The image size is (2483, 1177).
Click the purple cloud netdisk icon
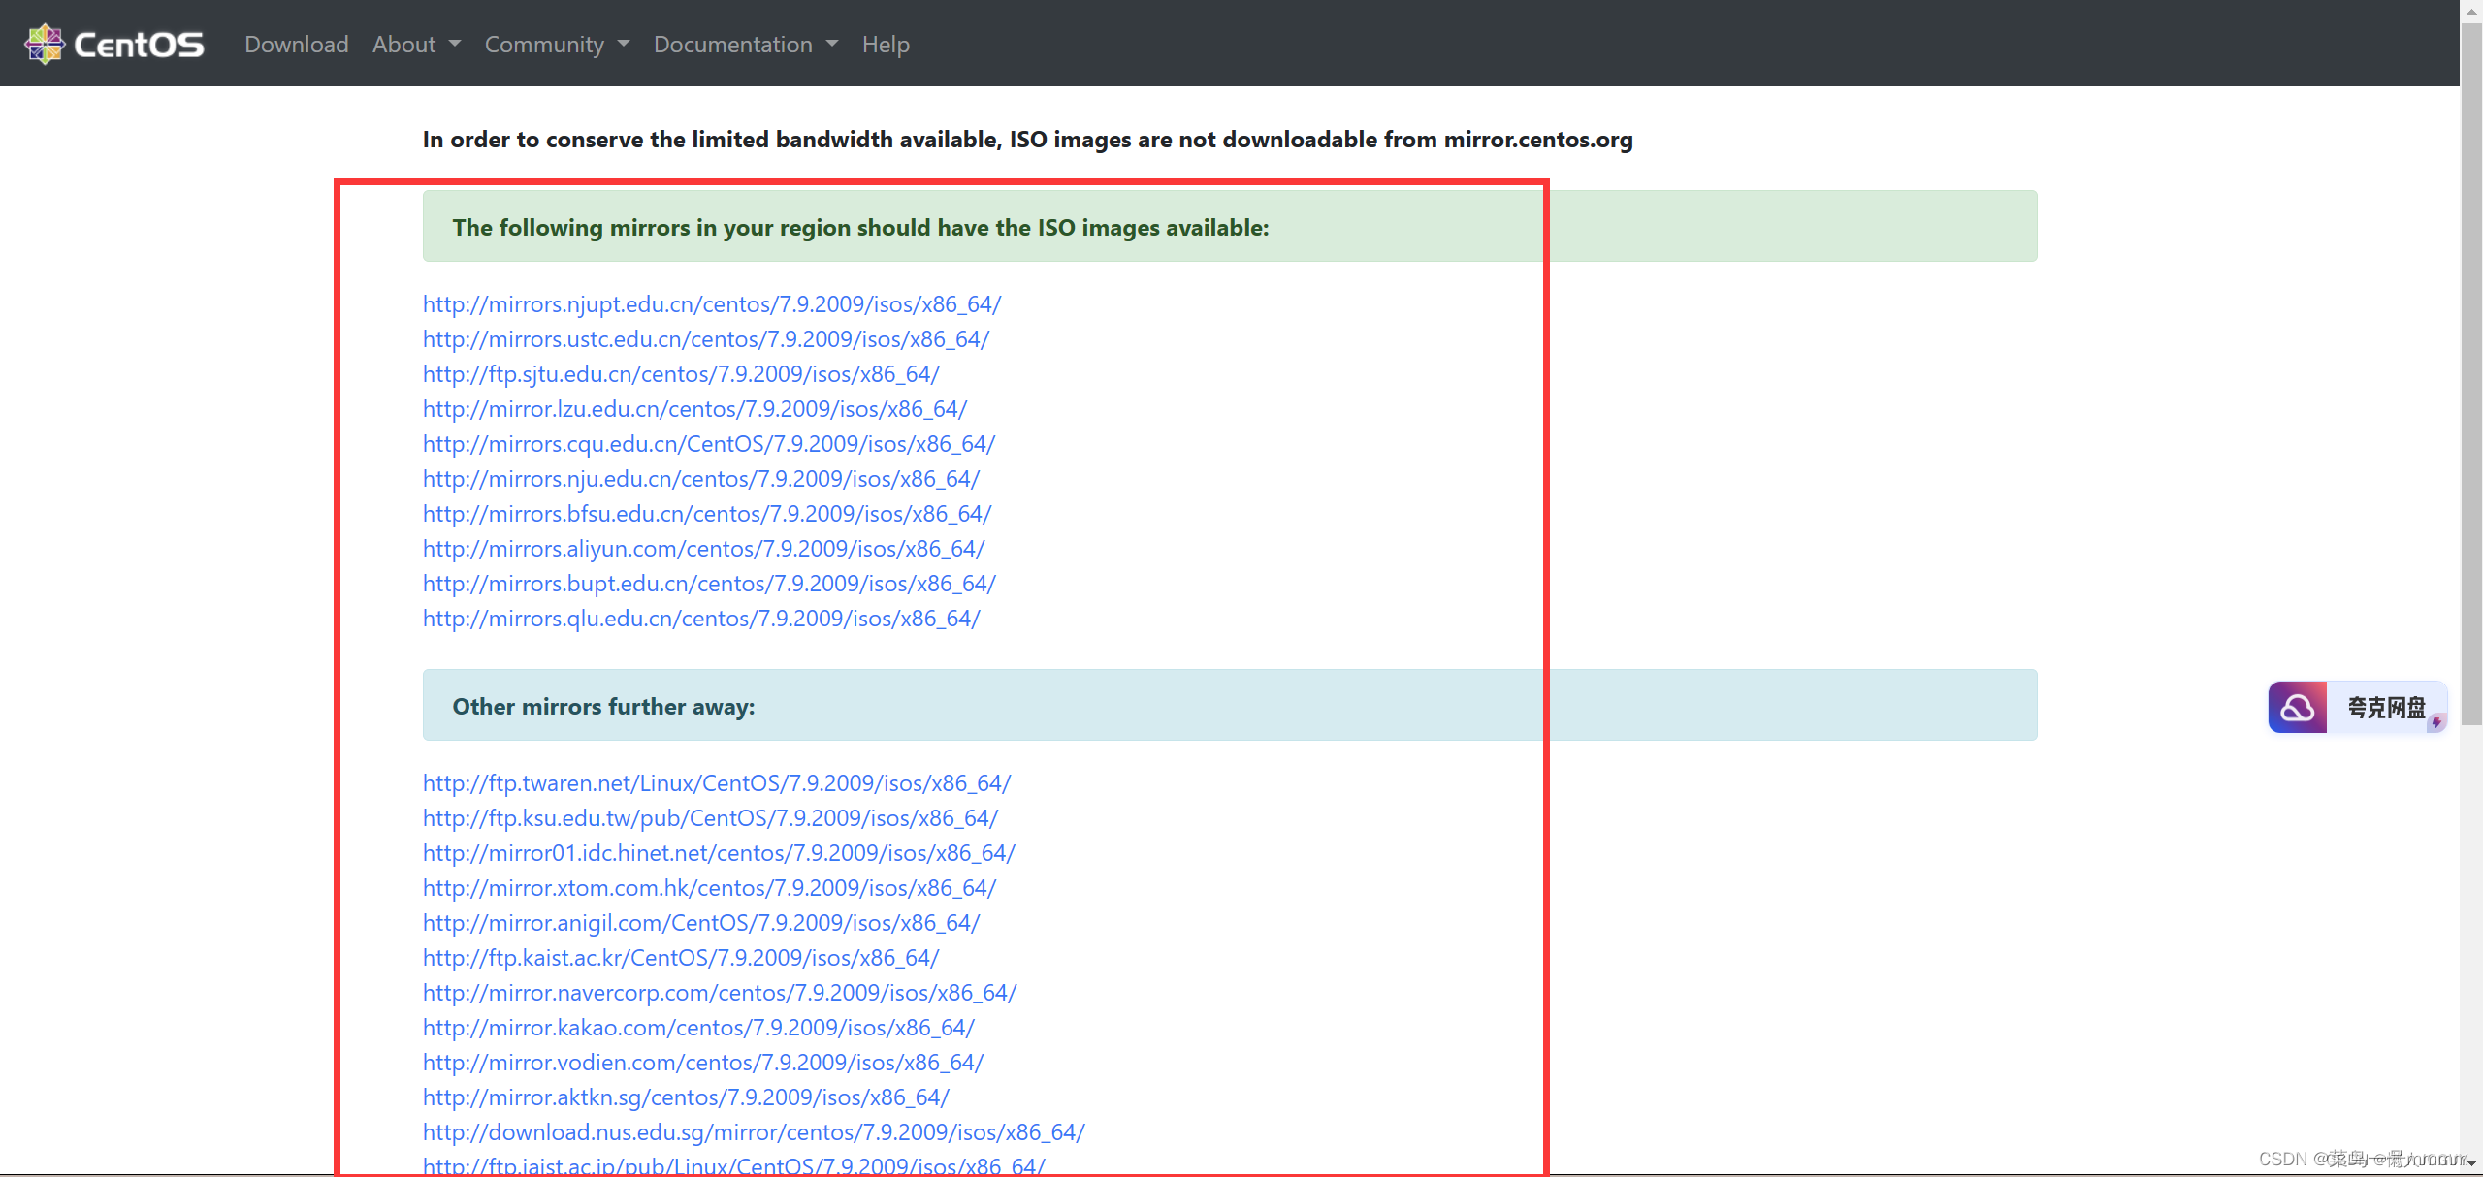pyautogui.click(x=2296, y=708)
